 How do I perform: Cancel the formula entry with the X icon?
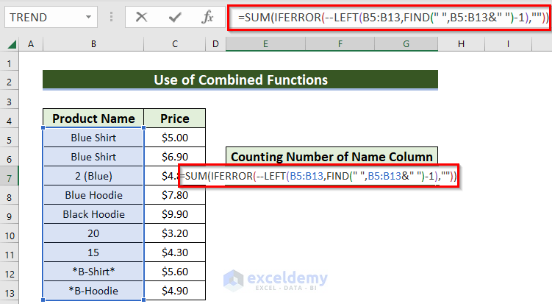coord(142,17)
